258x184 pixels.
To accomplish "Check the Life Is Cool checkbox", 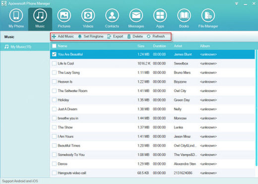I will 54,63.
